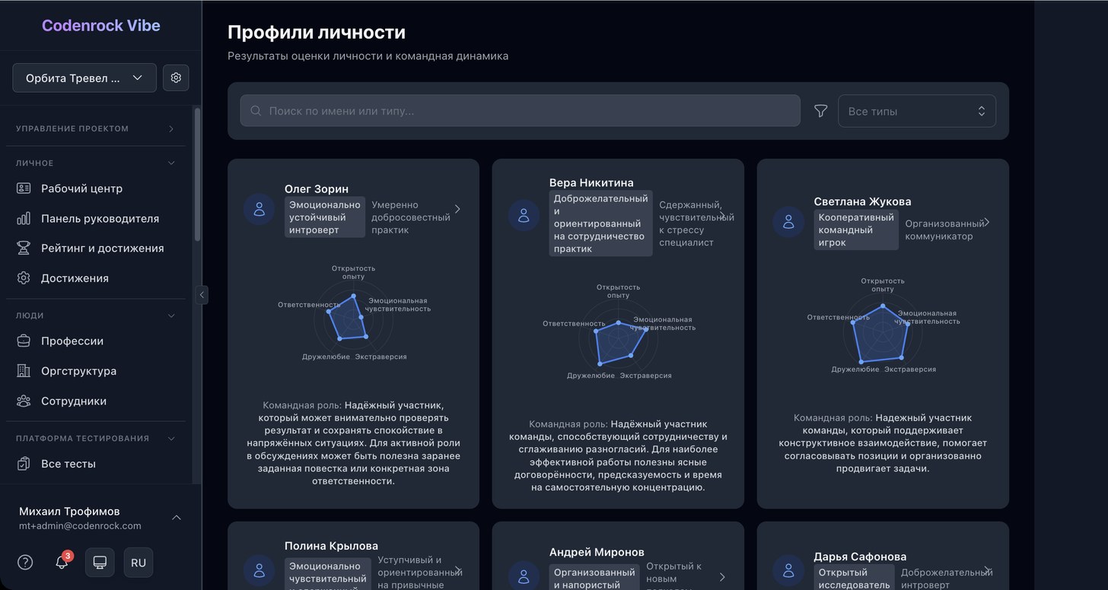
Task: Collapse the Люди section
Action: point(95,316)
